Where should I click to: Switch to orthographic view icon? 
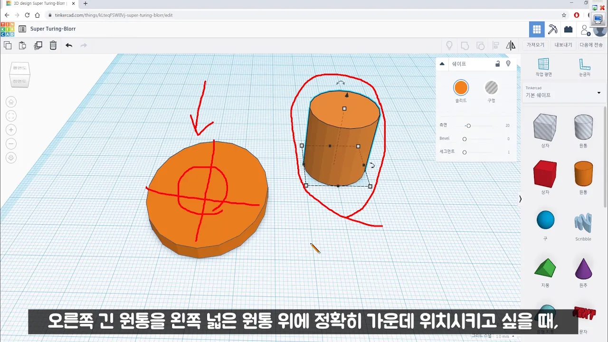tap(11, 158)
